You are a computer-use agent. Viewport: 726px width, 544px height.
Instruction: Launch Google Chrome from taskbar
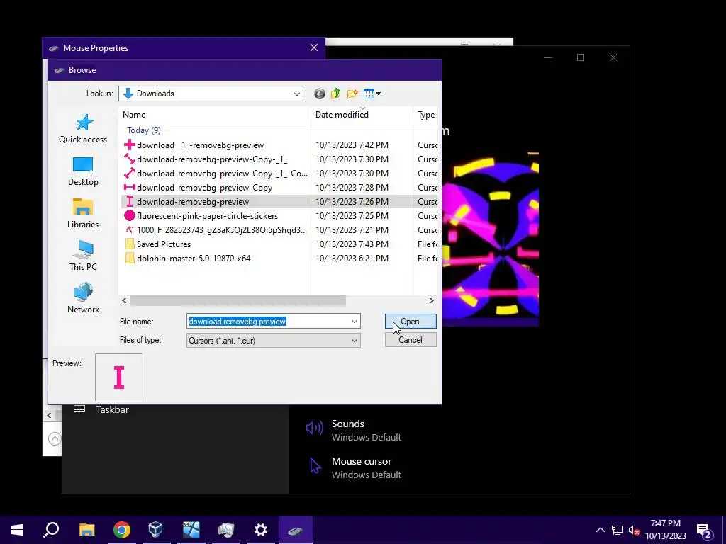coord(122,530)
